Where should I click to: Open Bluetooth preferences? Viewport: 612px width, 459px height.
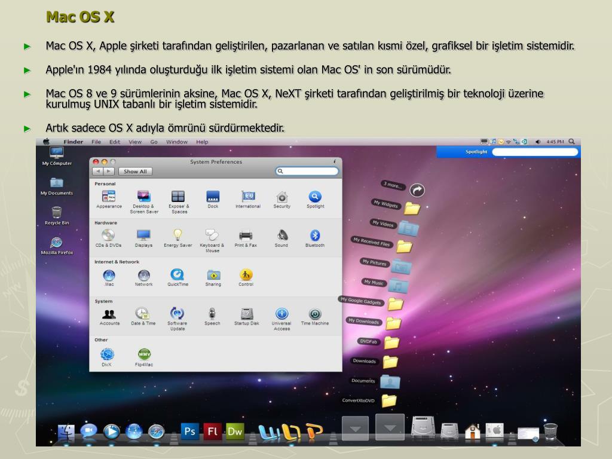pyautogui.click(x=314, y=238)
